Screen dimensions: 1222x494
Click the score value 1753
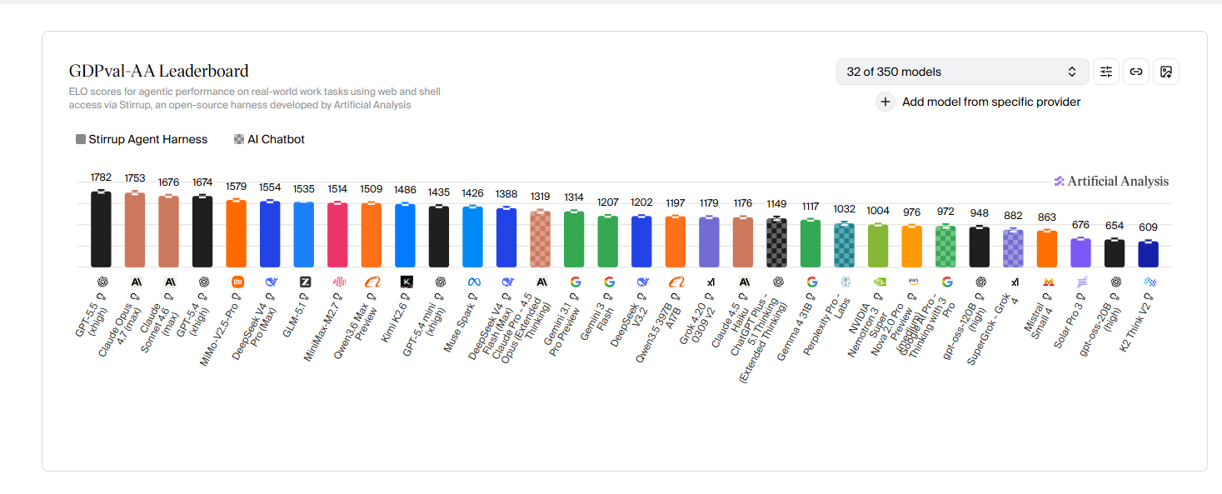[x=135, y=178]
